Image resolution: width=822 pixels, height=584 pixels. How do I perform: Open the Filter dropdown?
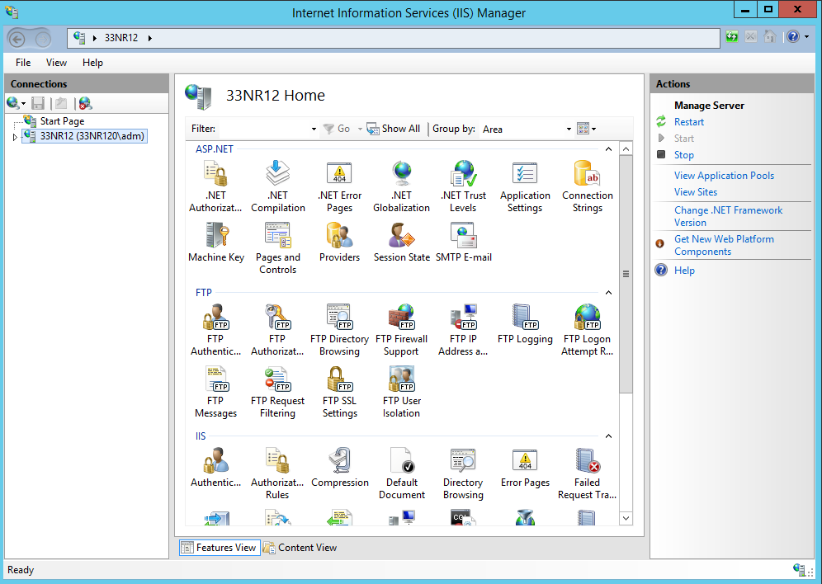314,129
